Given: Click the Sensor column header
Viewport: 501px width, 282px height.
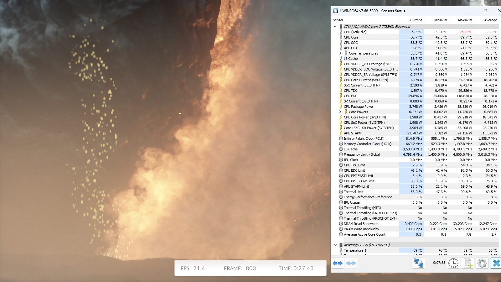Looking at the screenshot, I should pos(365,20).
